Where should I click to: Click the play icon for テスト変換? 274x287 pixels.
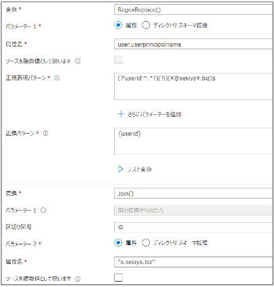tap(121, 169)
